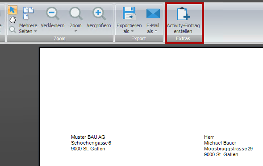The width and height of the screenshot is (263, 166).
Task: Click the Zoom magnifier icon
Action: [75, 13]
